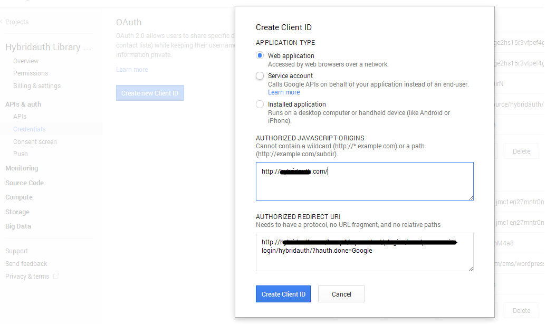Click the AUTHORIZED JAVASCRIPT ORIGINS label

pos(310,138)
